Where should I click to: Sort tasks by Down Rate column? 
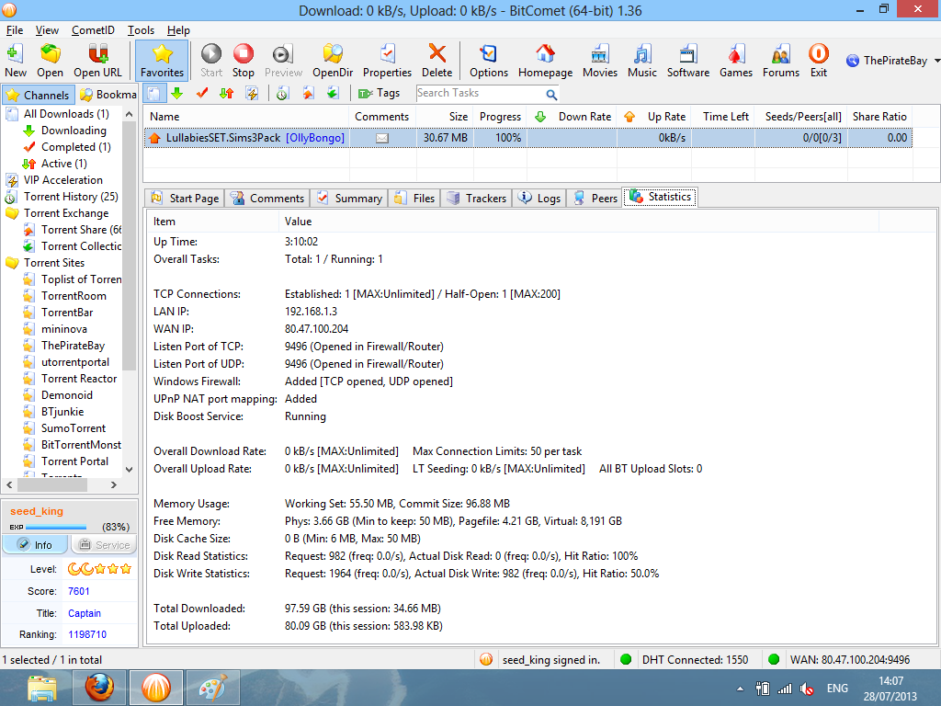pyautogui.click(x=572, y=117)
